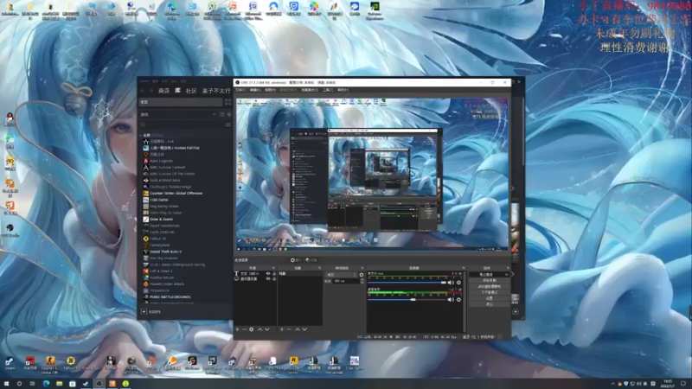Viewport: 692px width, 389px height.
Task: Open Steam desktop shortcut
Action: (x=10, y=362)
